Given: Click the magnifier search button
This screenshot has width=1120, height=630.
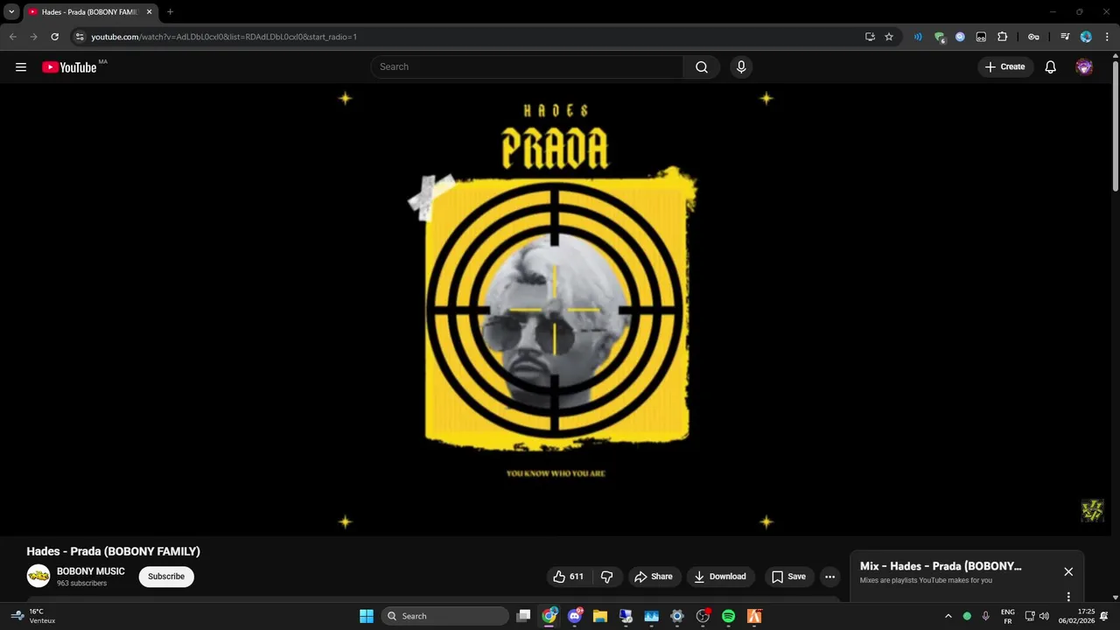Looking at the screenshot, I should tap(702, 66).
